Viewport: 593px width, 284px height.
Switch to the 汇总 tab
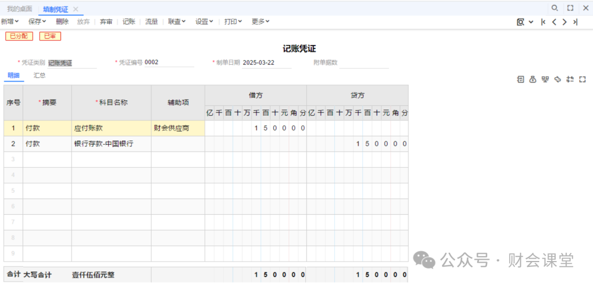(x=40, y=76)
